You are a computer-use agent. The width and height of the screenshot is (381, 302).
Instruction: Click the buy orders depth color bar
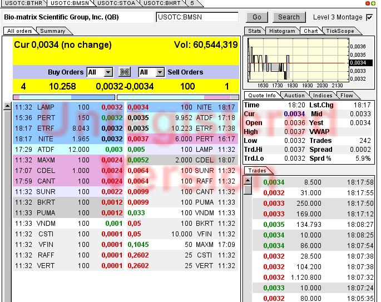point(64,97)
